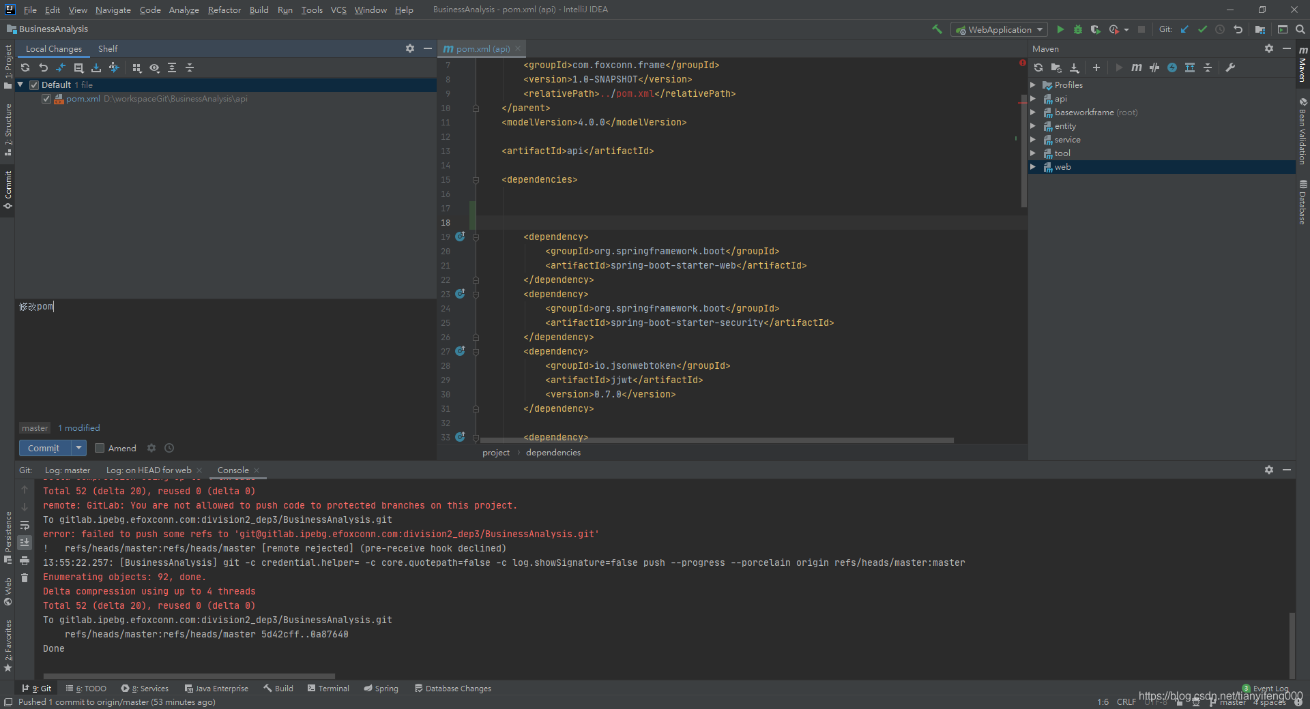Toggle soft-wrap in Git console
1310x709 pixels.
click(25, 525)
